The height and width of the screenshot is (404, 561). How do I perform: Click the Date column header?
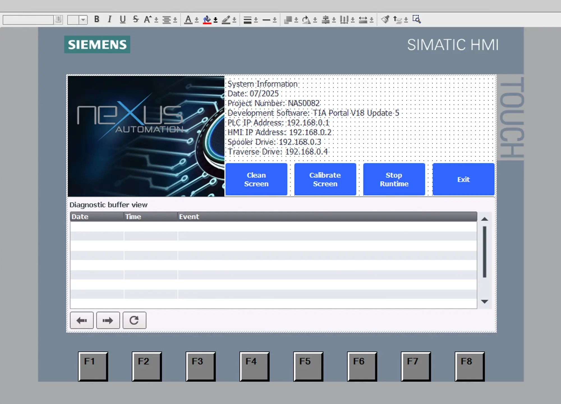coord(96,216)
